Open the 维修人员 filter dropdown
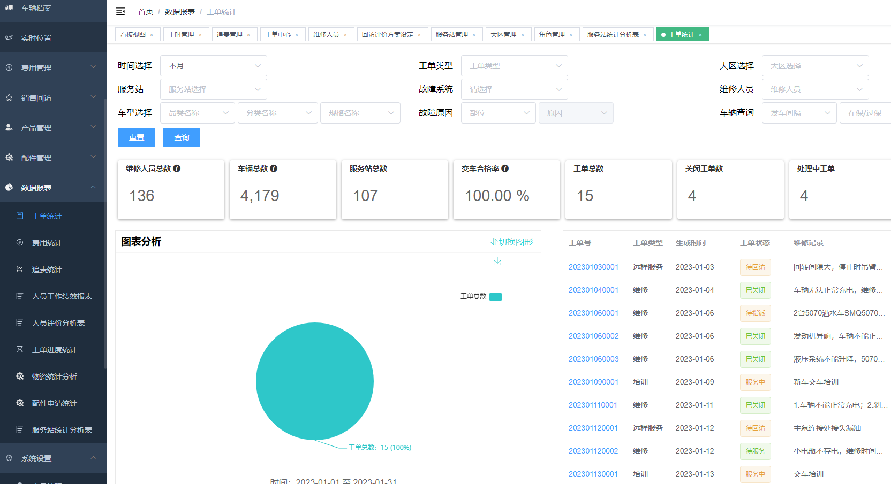The image size is (891, 484). pos(816,89)
